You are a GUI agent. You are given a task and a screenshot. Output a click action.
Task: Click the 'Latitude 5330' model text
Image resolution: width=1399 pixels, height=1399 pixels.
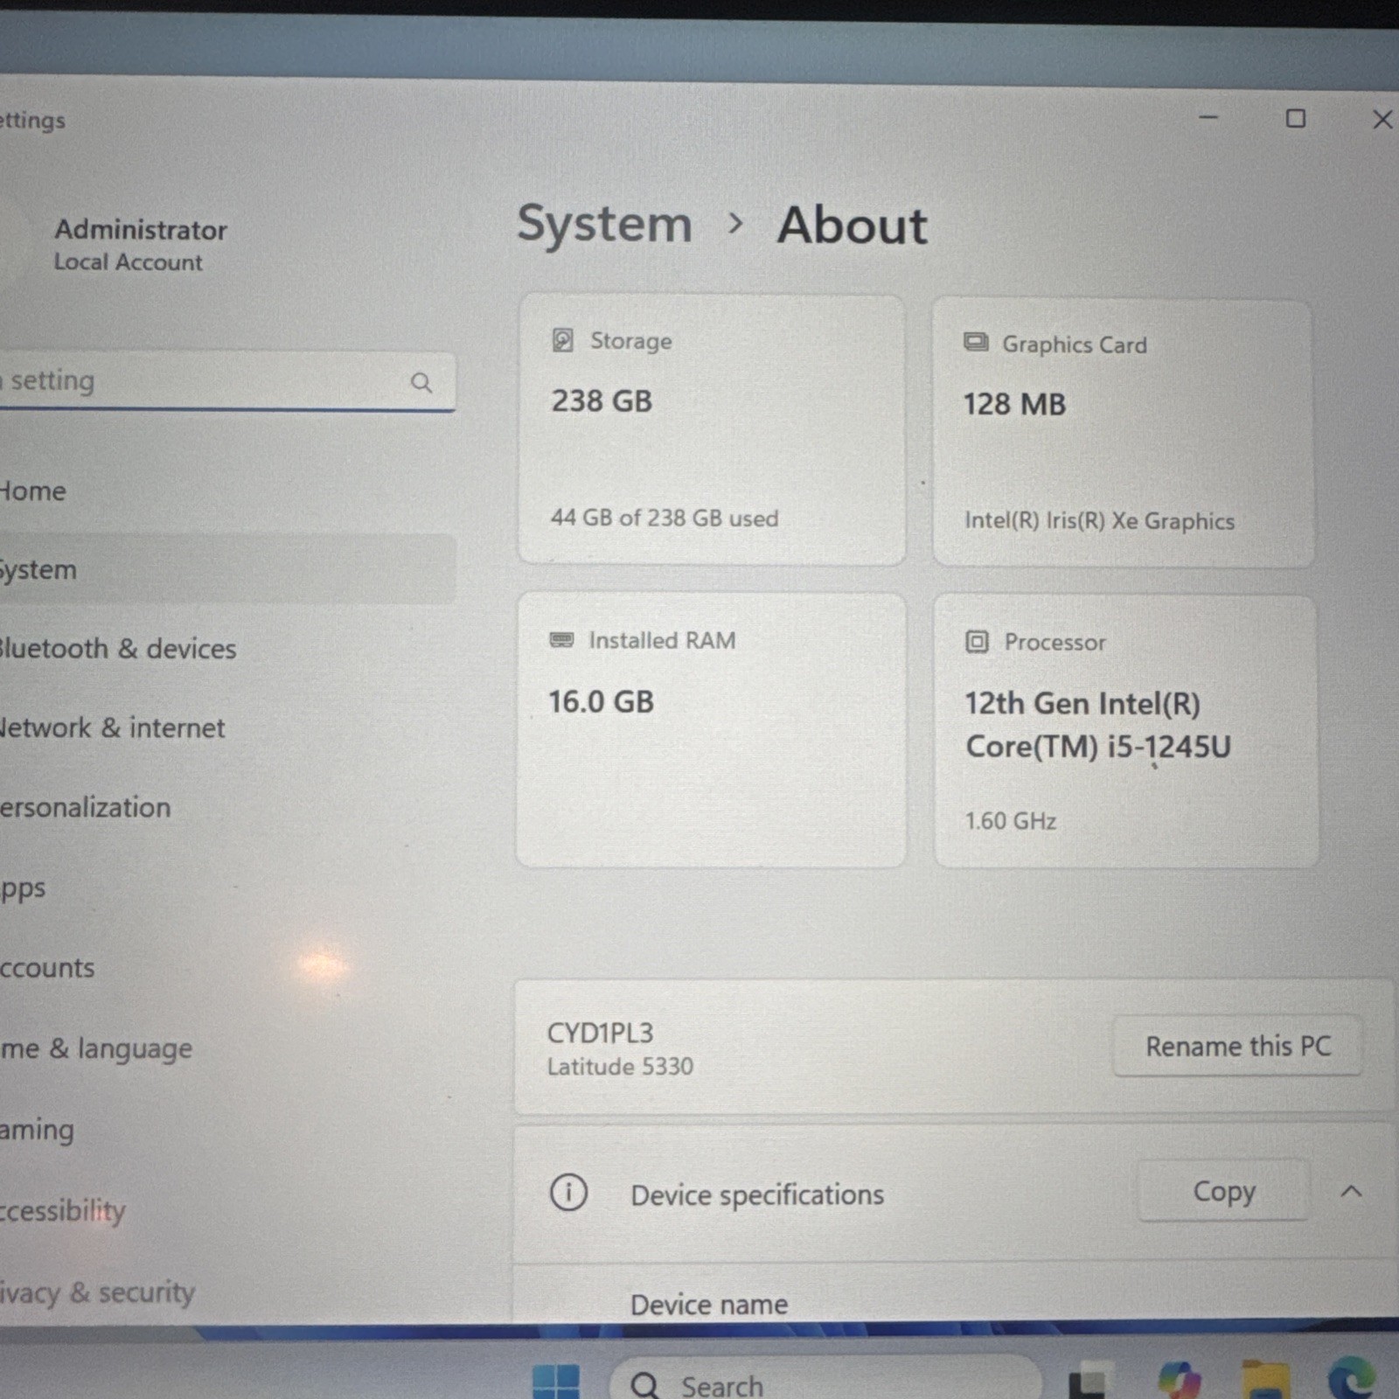pos(620,1067)
